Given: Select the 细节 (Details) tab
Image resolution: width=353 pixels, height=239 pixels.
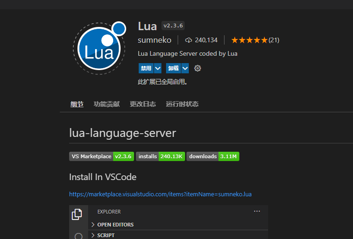Looking at the screenshot, I should [x=77, y=104].
